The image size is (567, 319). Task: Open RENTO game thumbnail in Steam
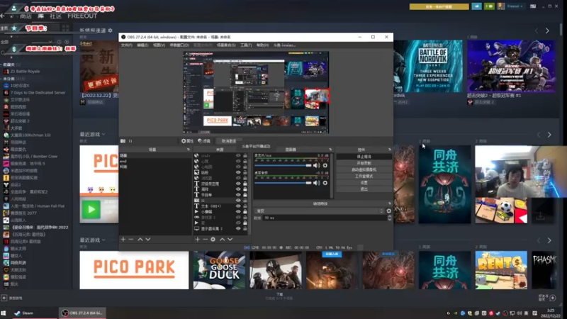click(501, 270)
